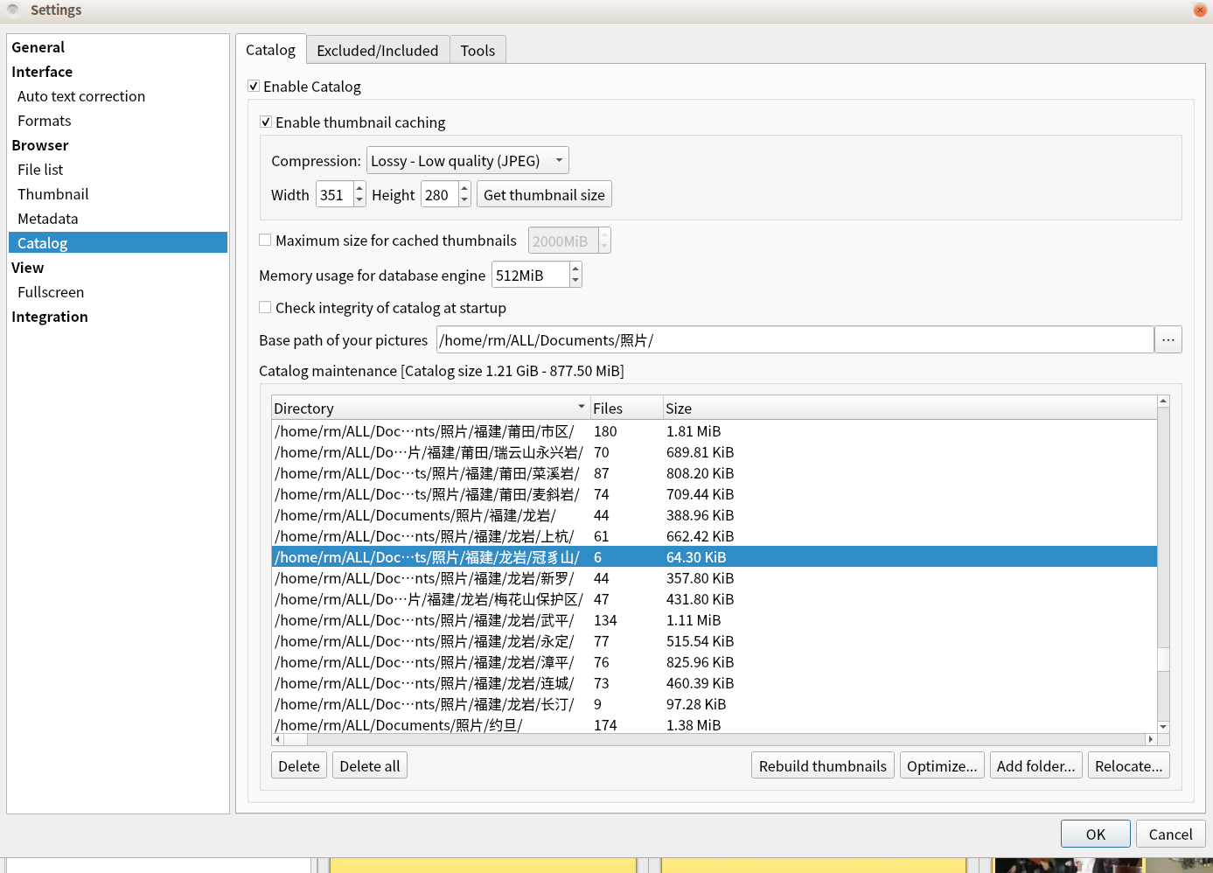Open the Compression quality dropdown

pyautogui.click(x=467, y=160)
